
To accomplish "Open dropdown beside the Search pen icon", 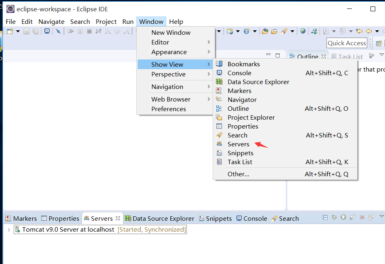I will [292, 31].
